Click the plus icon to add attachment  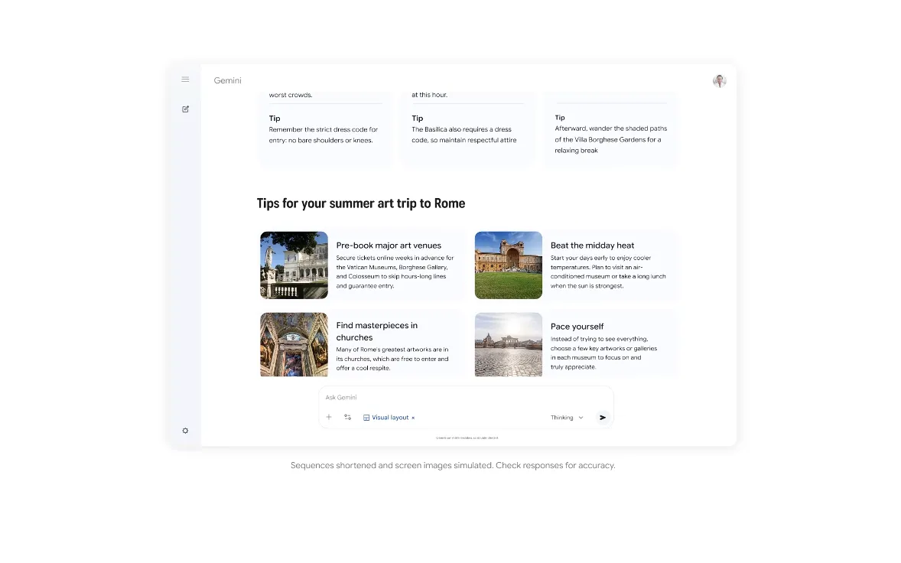[329, 418]
